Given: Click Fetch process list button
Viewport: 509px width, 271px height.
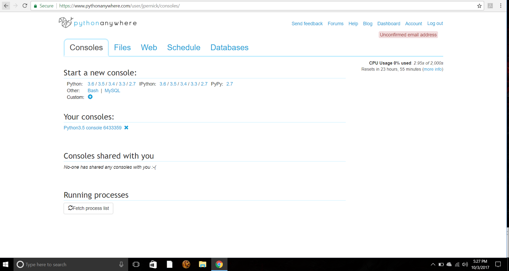Looking at the screenshot, I should 88,208.
